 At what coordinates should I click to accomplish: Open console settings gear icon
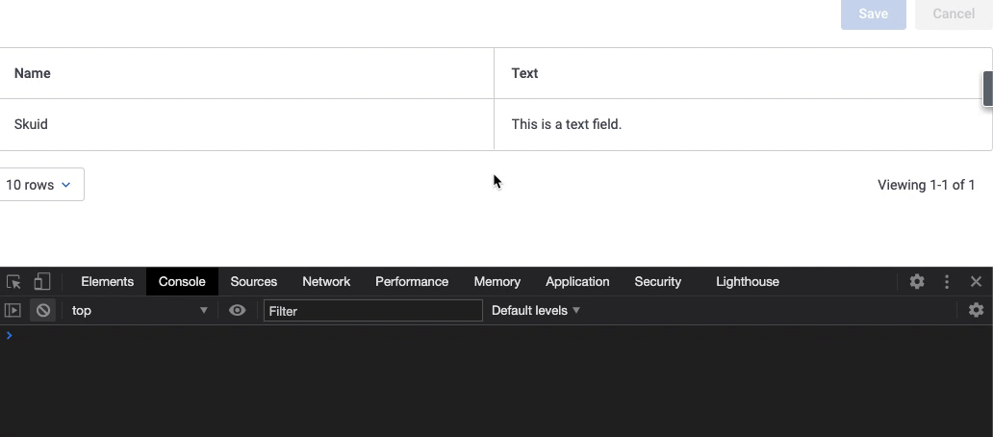976,310
